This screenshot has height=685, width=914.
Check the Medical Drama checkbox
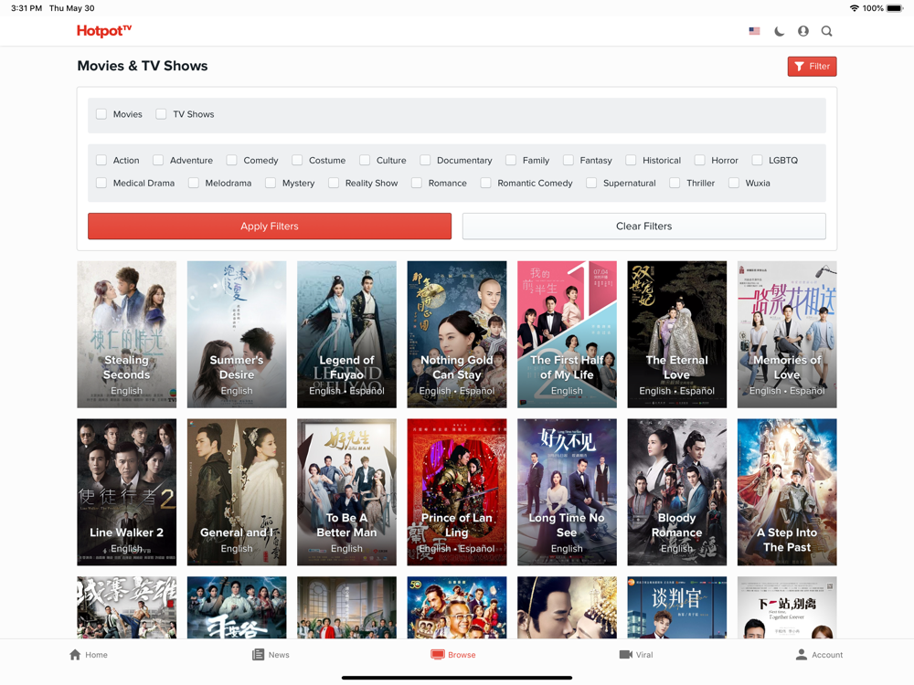click(101, 183)
